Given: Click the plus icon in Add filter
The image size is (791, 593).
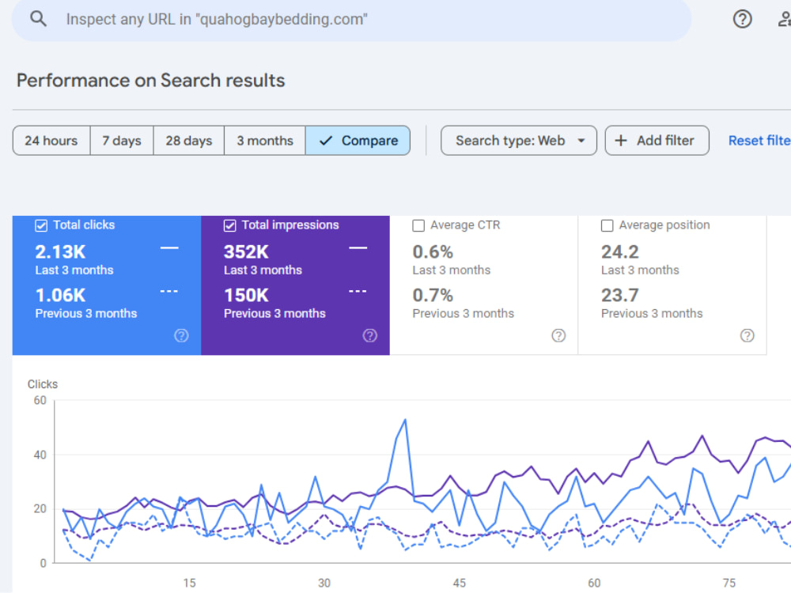Looking at the screenshot, I should point(621,140).
